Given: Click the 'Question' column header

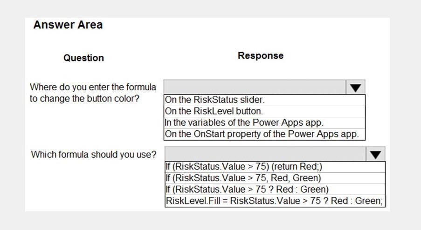Looking at the screenshot, I should point(83,58).
